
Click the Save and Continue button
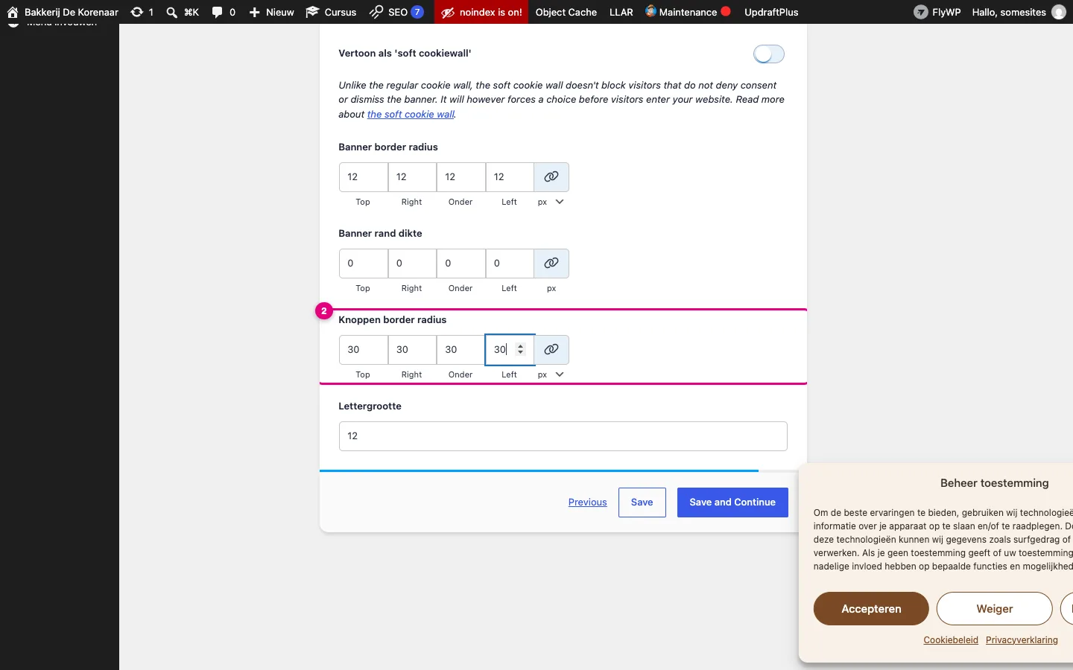click(x=732, y=502)
